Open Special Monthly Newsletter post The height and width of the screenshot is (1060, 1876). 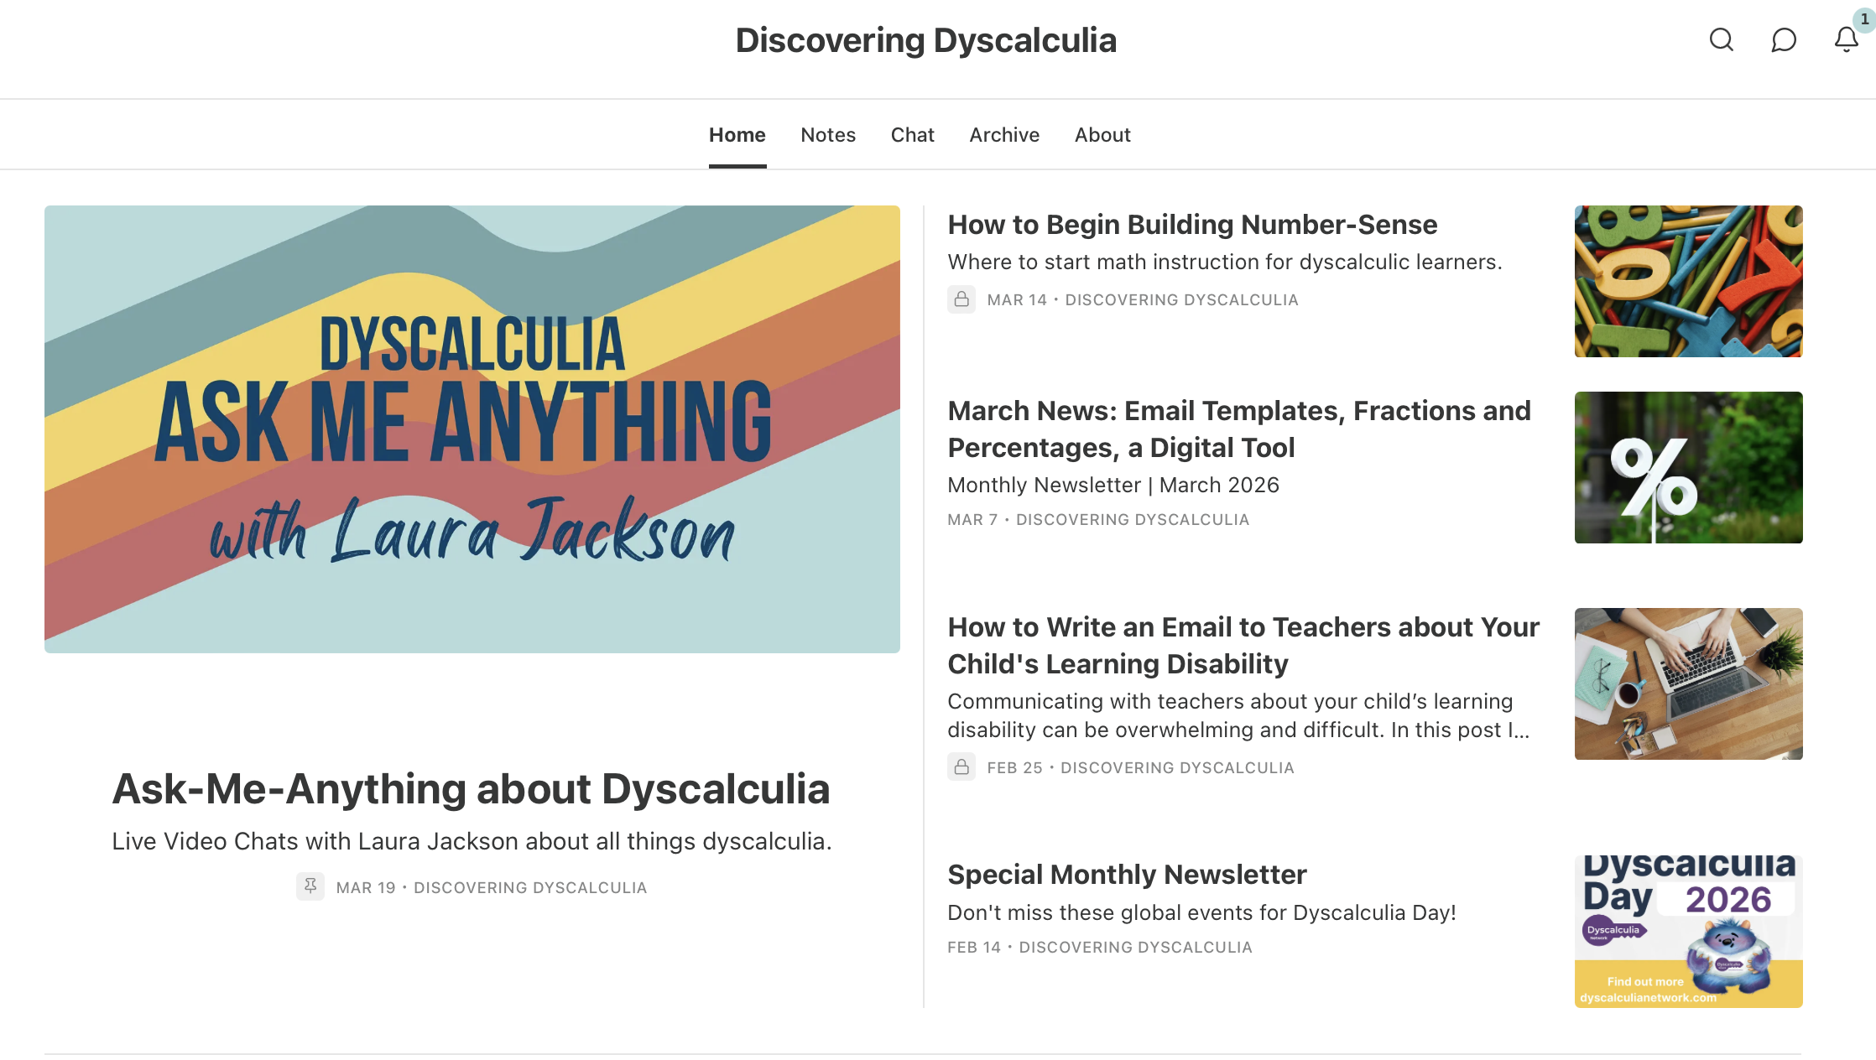1127,875
